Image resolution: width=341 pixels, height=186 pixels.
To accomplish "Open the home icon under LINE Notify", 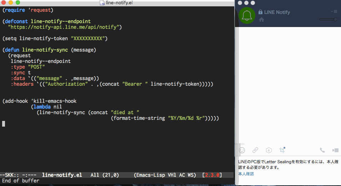I will click(x=261, y=20).
